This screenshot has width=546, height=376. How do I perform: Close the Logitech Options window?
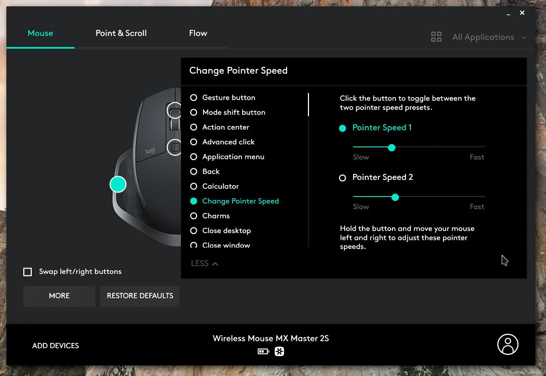point(522,13)
